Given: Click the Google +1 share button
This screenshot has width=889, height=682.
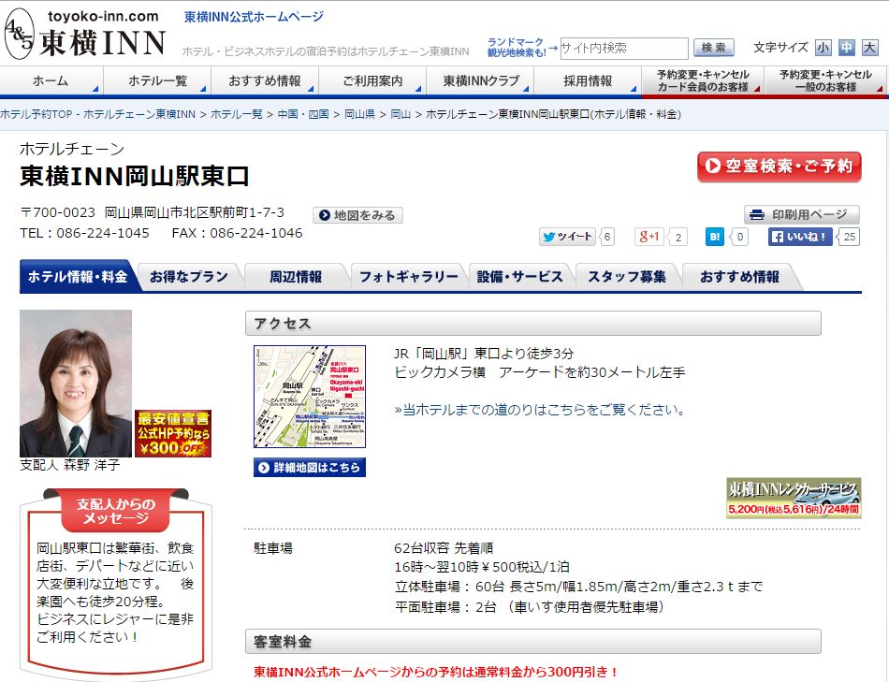Looking at the screenshot, I should click(649, 237).
